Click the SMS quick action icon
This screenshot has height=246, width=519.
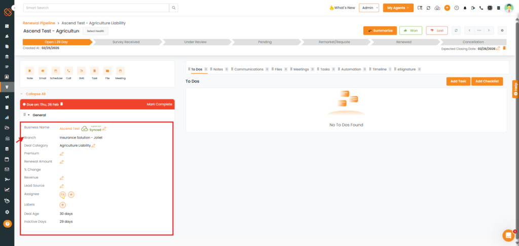click(x=81, y=71)
